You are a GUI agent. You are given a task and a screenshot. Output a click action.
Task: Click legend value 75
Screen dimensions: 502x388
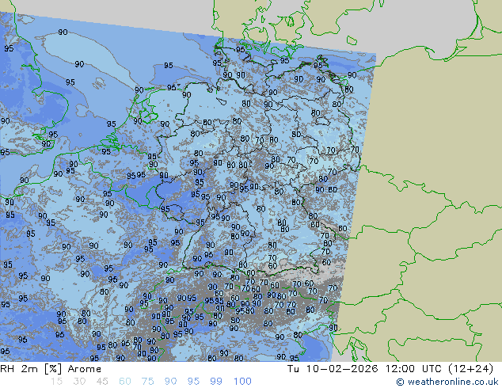pyautogui.click(x=147, y=382)
